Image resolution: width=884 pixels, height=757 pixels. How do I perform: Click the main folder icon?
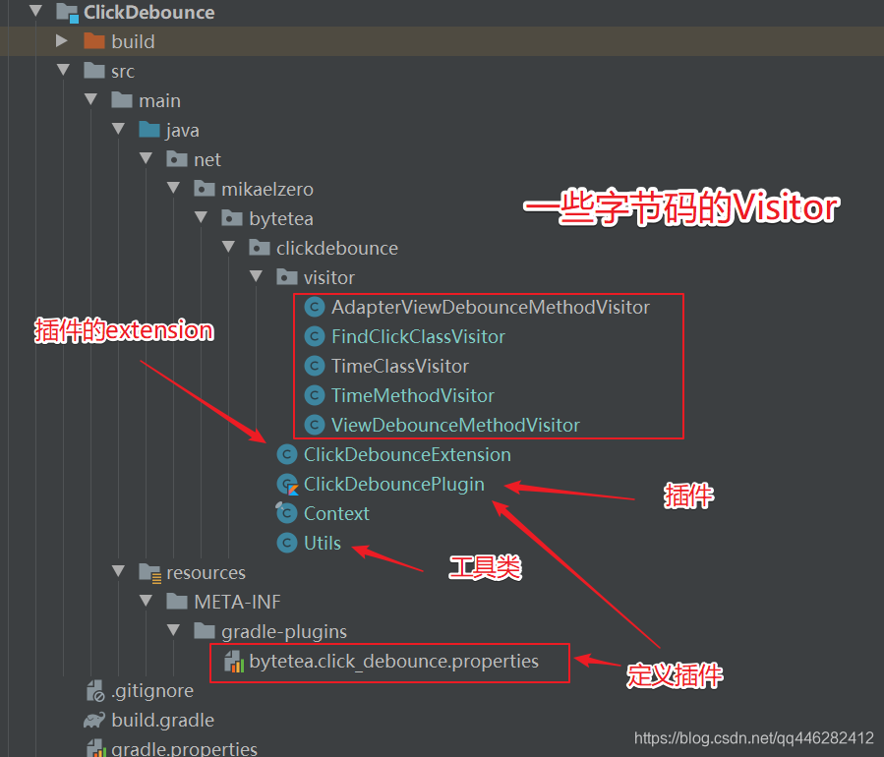coord(122,99)
